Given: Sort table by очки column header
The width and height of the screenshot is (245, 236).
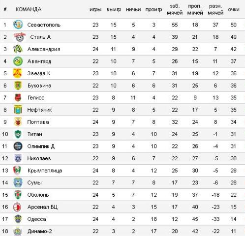Looking at the screenshot, I should 234,9.
